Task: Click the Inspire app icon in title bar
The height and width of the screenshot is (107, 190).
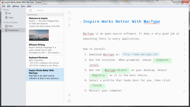Action: click(x=3, y=2)
